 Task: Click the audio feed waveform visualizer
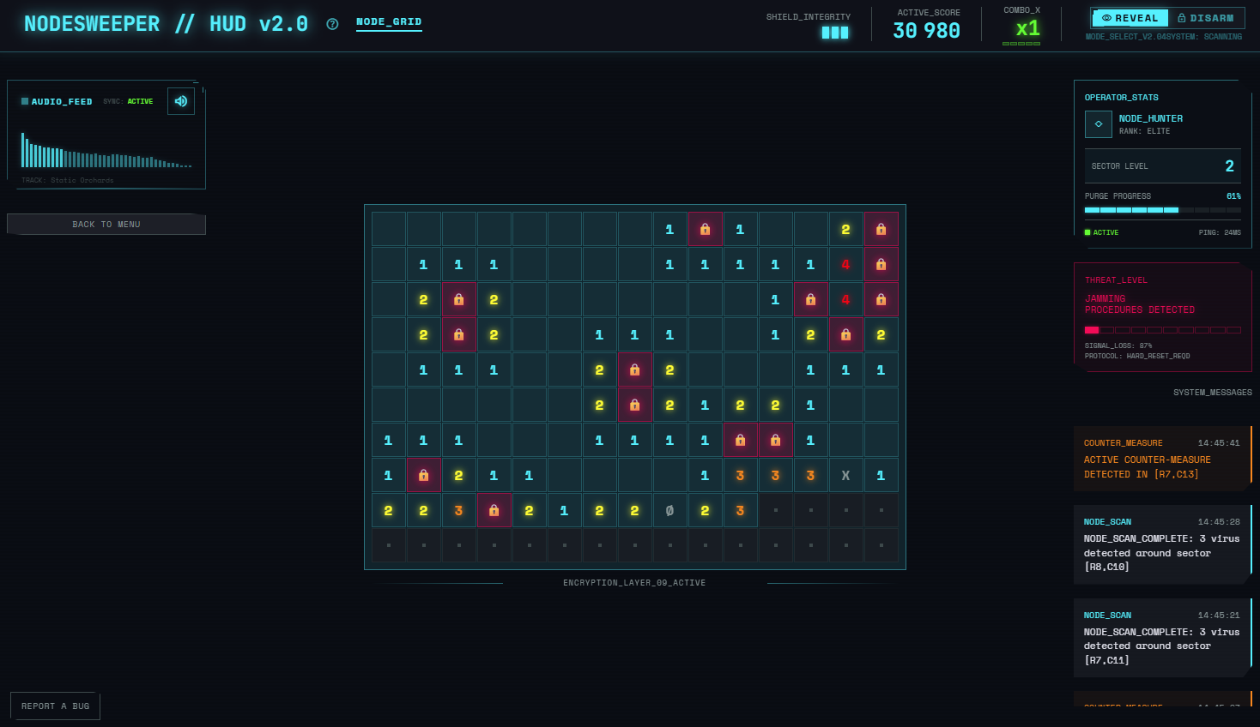[x=106, y=150]
